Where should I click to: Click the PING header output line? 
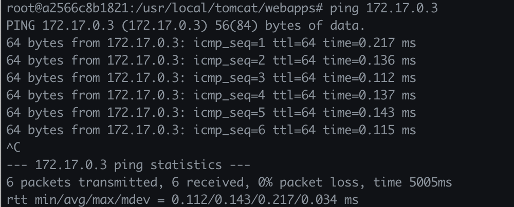185,26
